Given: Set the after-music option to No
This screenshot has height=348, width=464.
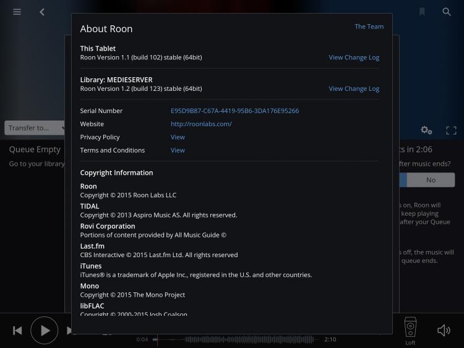Looking at the screenshot, I should coord(431,180).
